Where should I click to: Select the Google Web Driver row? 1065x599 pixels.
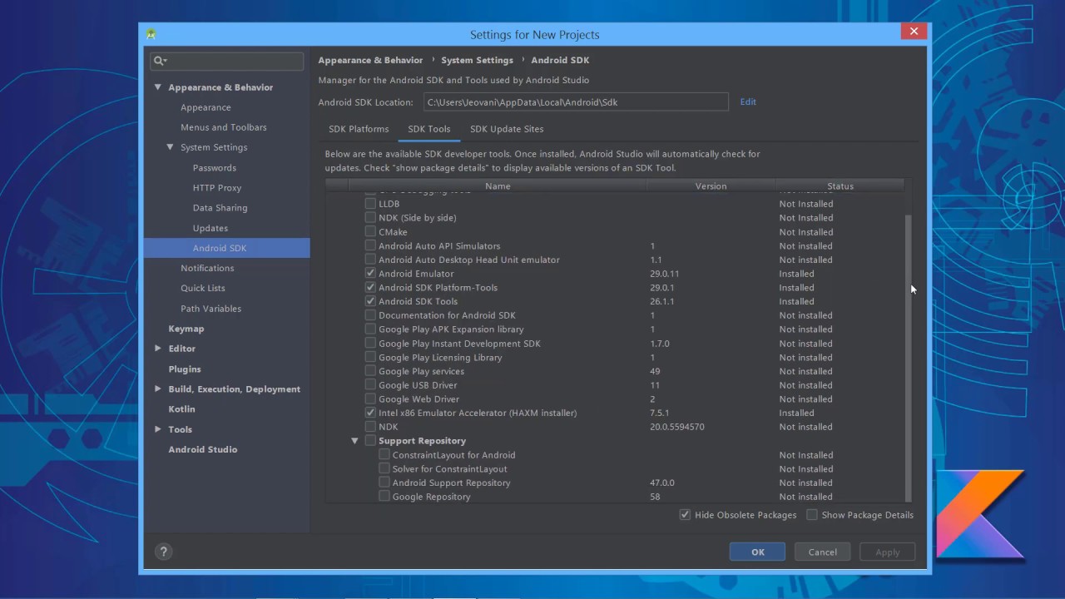point(614,399)
